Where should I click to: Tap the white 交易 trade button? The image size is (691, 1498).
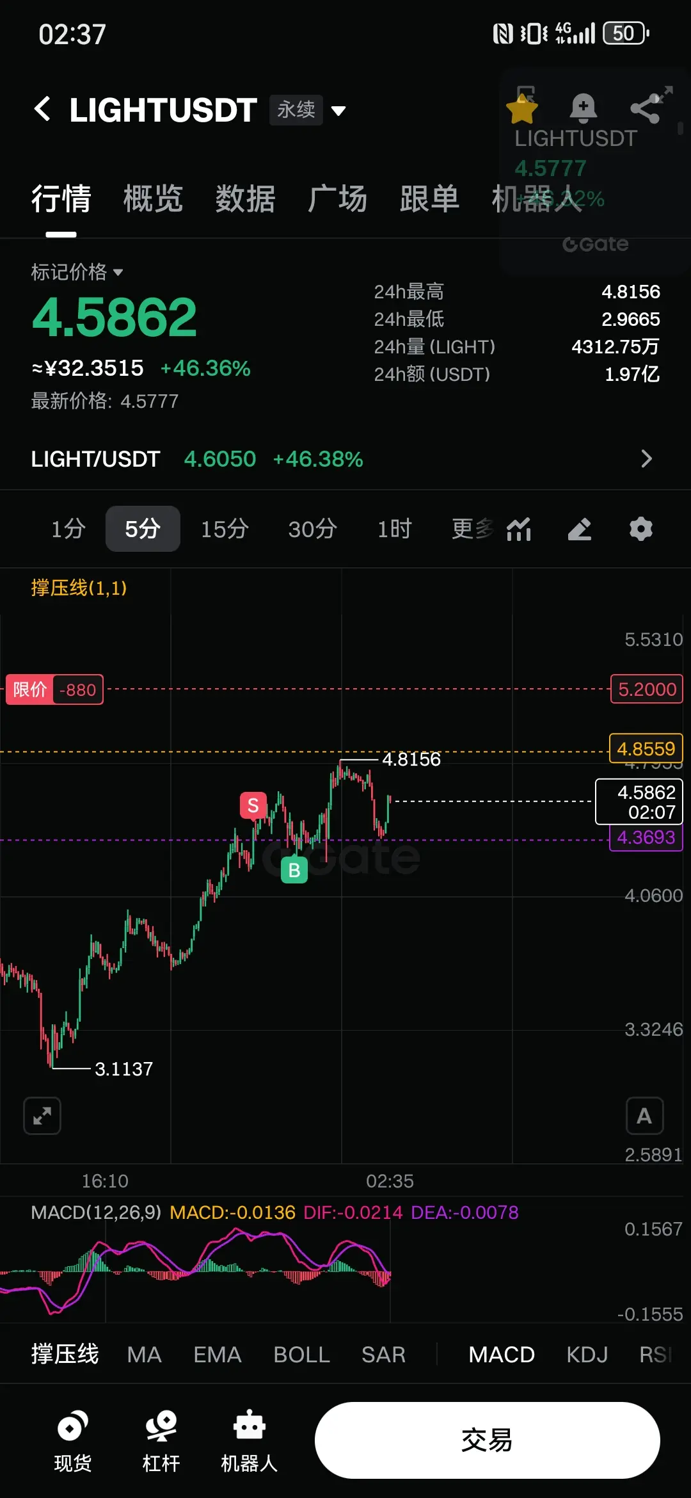[487, 1440]
